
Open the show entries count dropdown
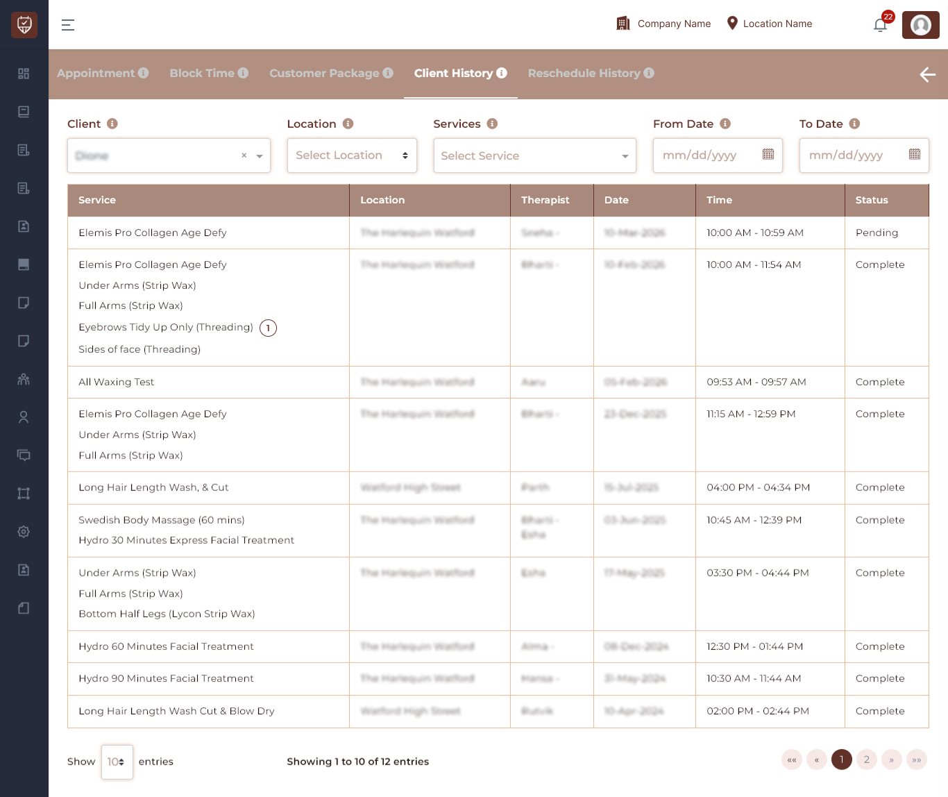[117, 762]
